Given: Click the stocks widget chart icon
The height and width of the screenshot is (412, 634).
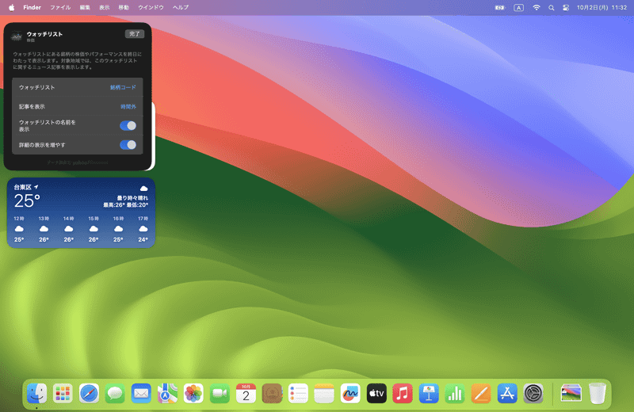Looking at the screenshot, I should (17, 36).
